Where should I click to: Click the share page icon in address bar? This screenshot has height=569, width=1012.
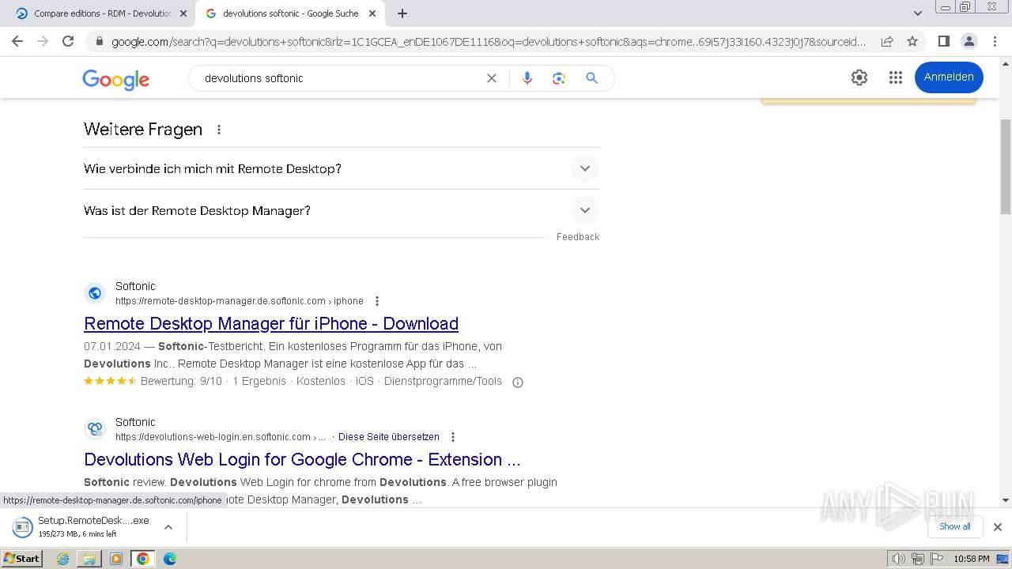click(x=887, y=41)
